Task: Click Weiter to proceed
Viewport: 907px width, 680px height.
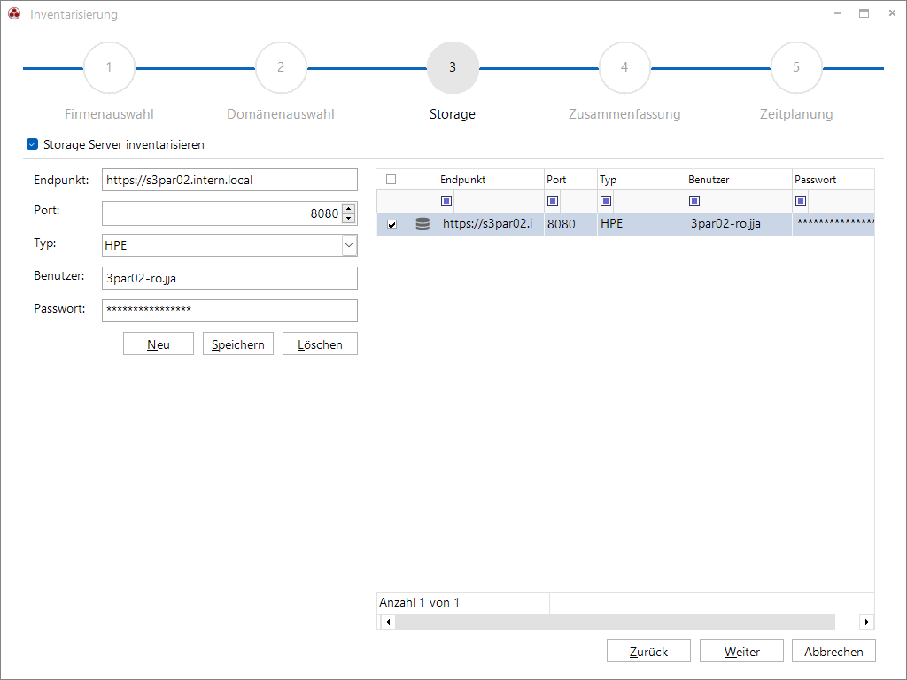Action: (741, 651)
